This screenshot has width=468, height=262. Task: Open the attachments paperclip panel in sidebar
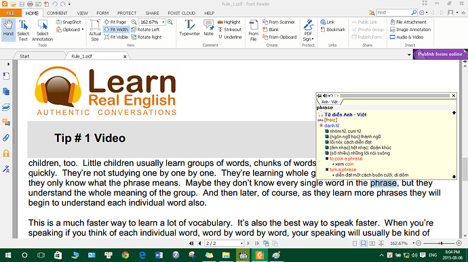pyautogui.click(x=6, y=138)
